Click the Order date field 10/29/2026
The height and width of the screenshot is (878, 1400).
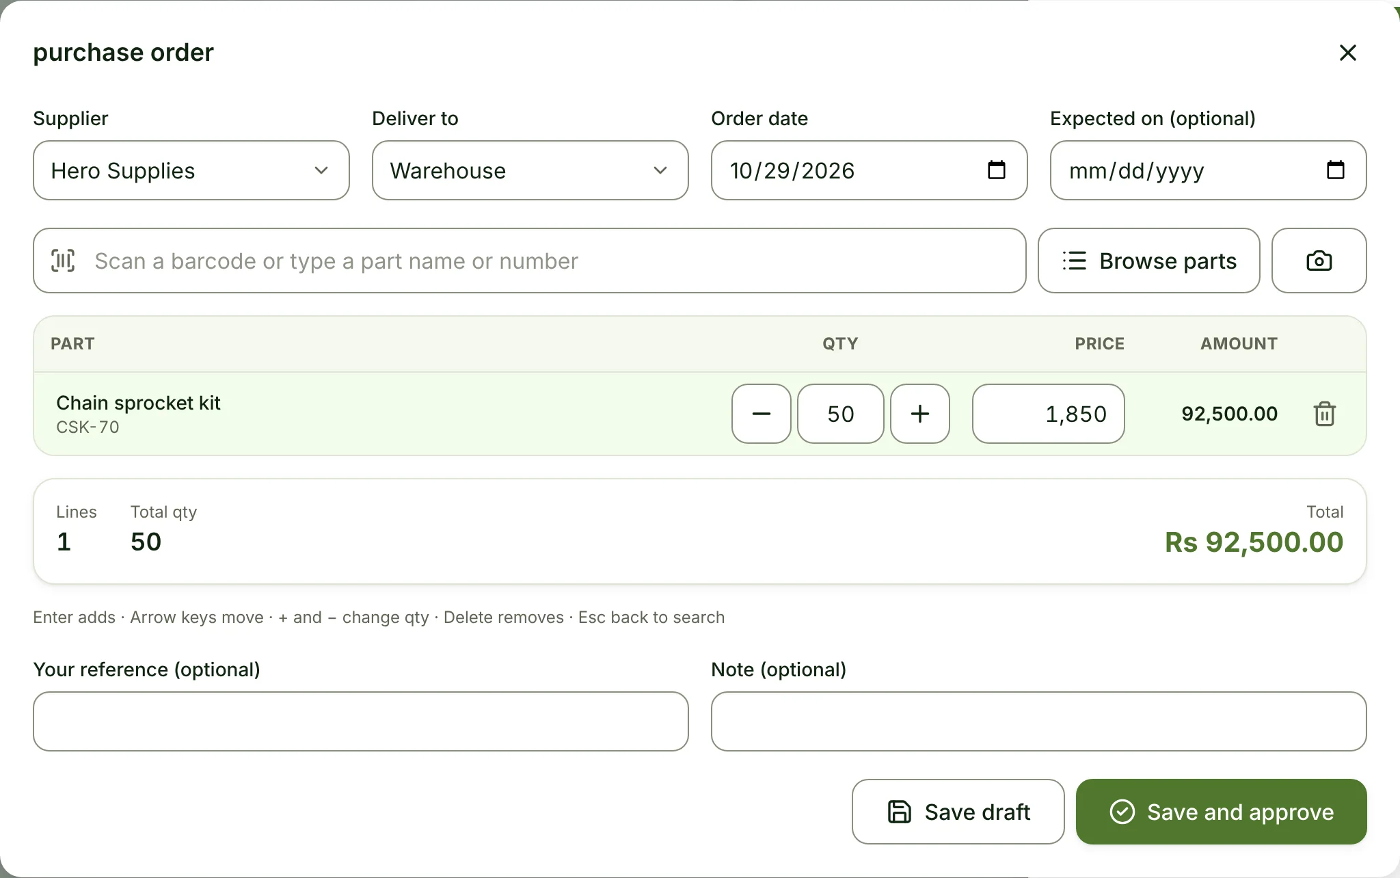click(x=870, y=170)
